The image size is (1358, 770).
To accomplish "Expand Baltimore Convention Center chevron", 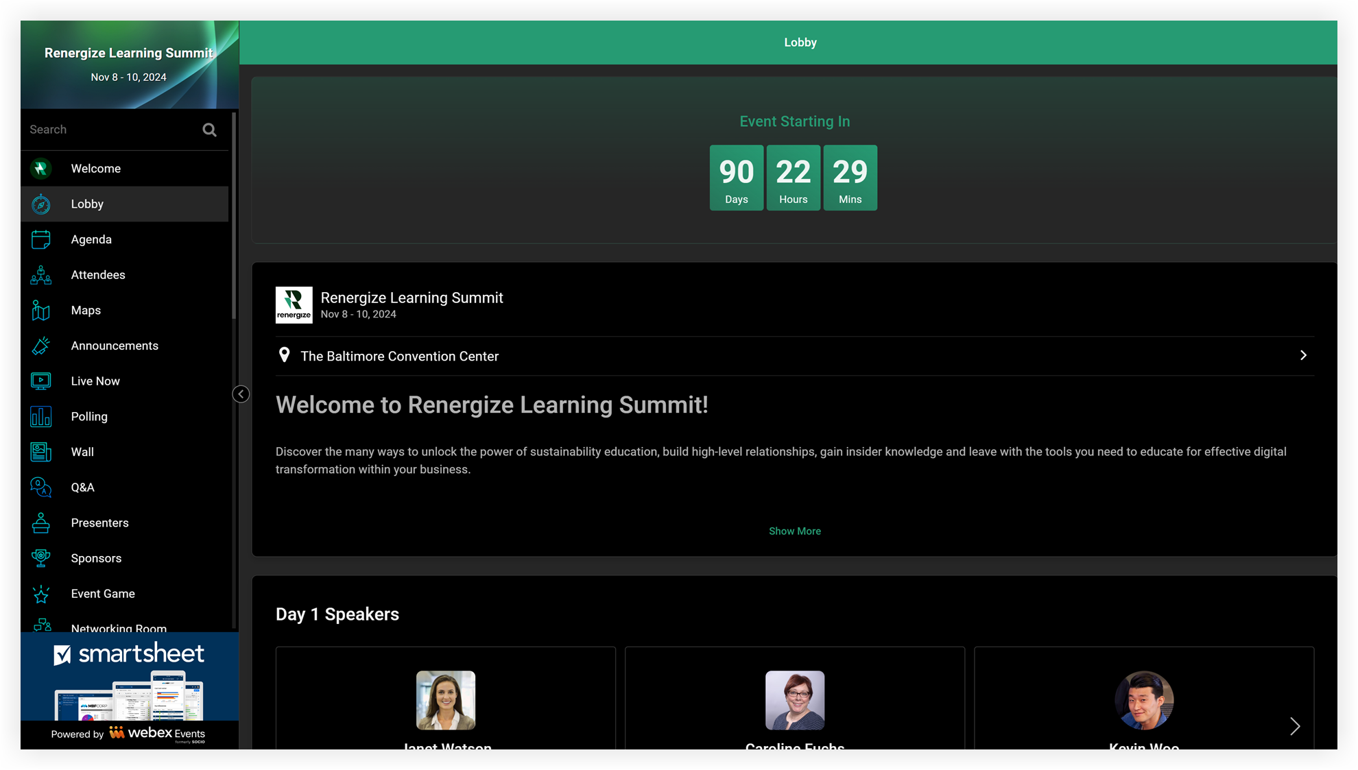I will pos(1303,355).
